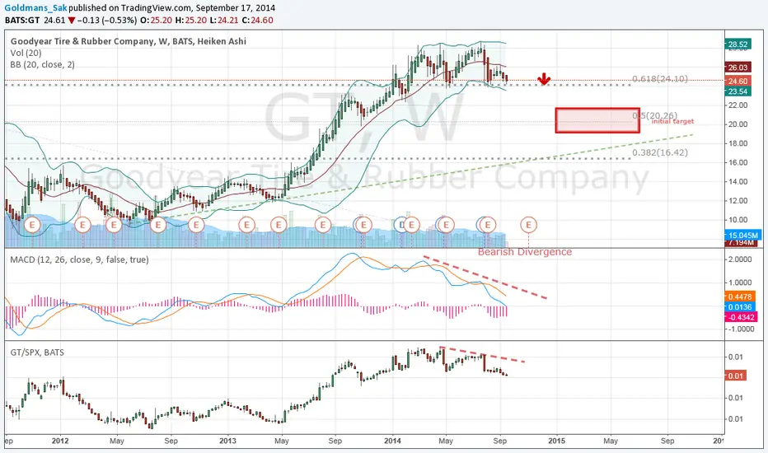Click the 0.382(16.42) Fibonacci level label
768x453 pixels.
click(x=660, y=152)
